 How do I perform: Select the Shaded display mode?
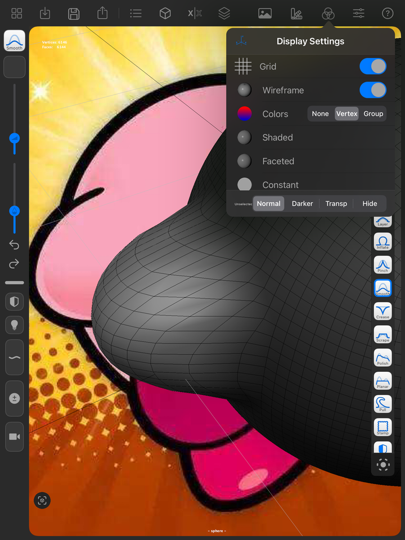click(277, 137)
